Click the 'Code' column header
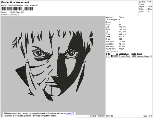The height and width of the screenshot is (118, 153). pos(133,54)
